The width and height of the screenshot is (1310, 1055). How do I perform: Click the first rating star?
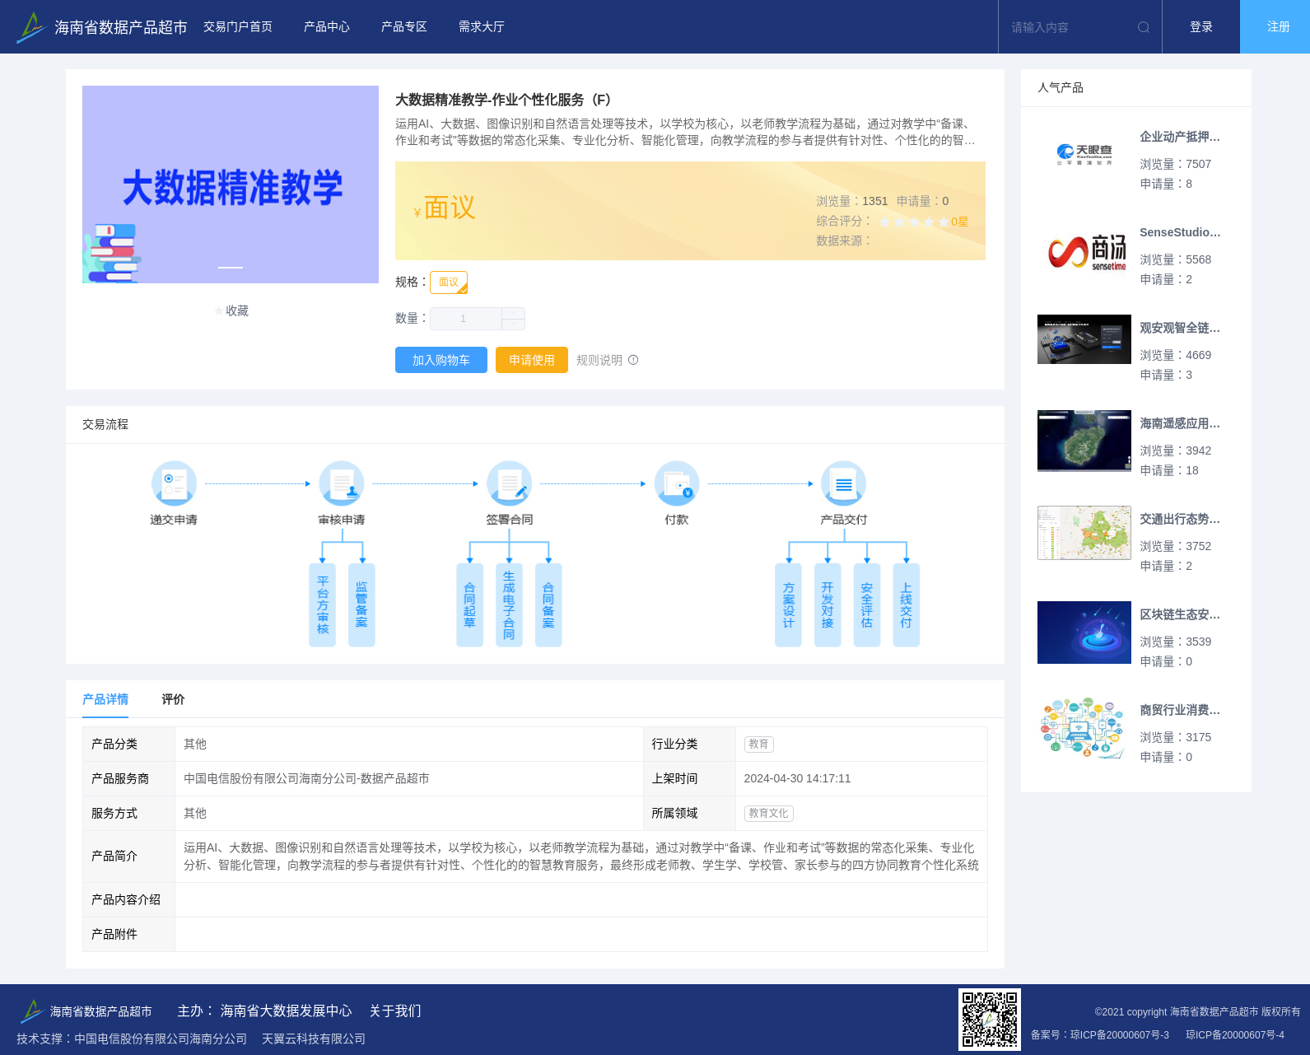point(884,222)
